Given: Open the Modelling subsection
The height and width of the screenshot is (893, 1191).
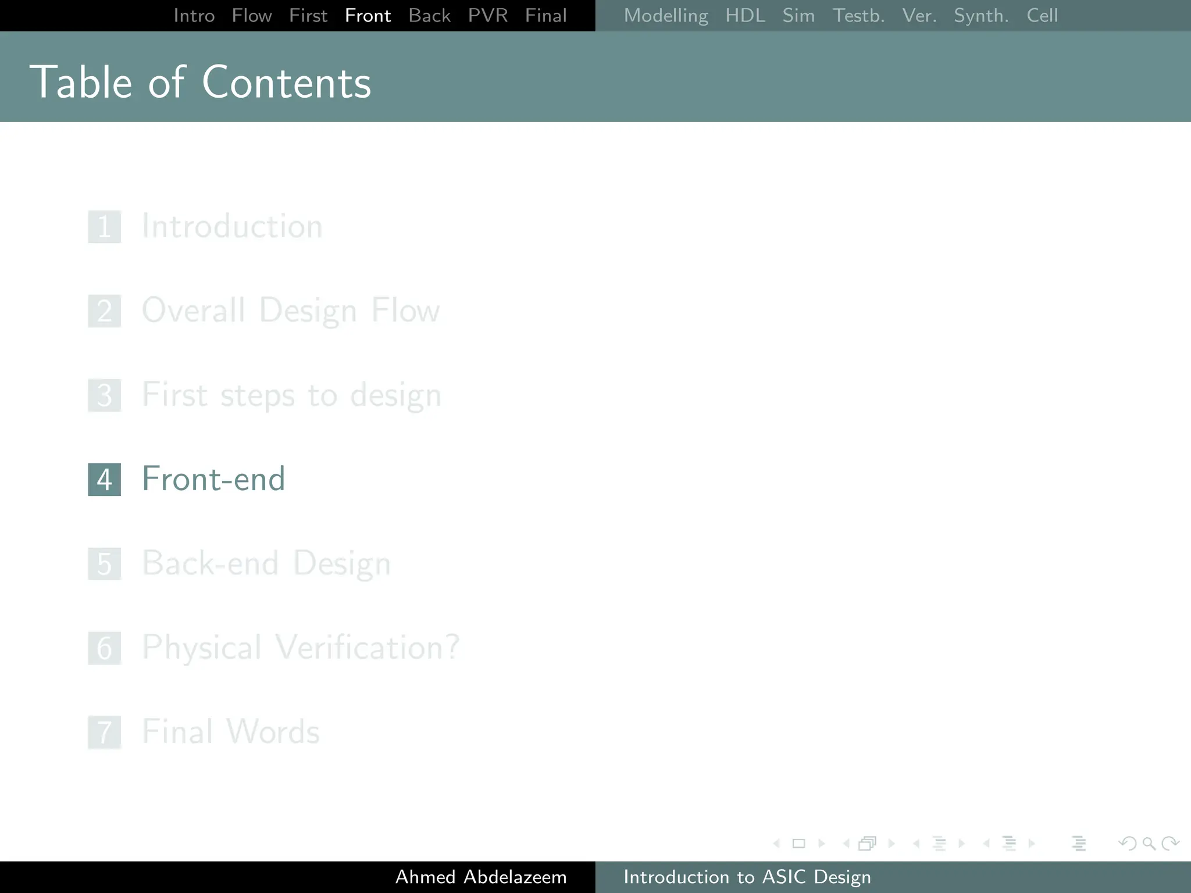Looking at the screenshot, I should (x=666, y=16).
